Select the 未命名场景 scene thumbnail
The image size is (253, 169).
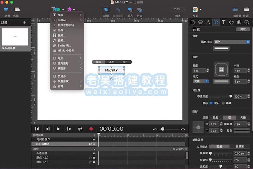coord(15,37)
